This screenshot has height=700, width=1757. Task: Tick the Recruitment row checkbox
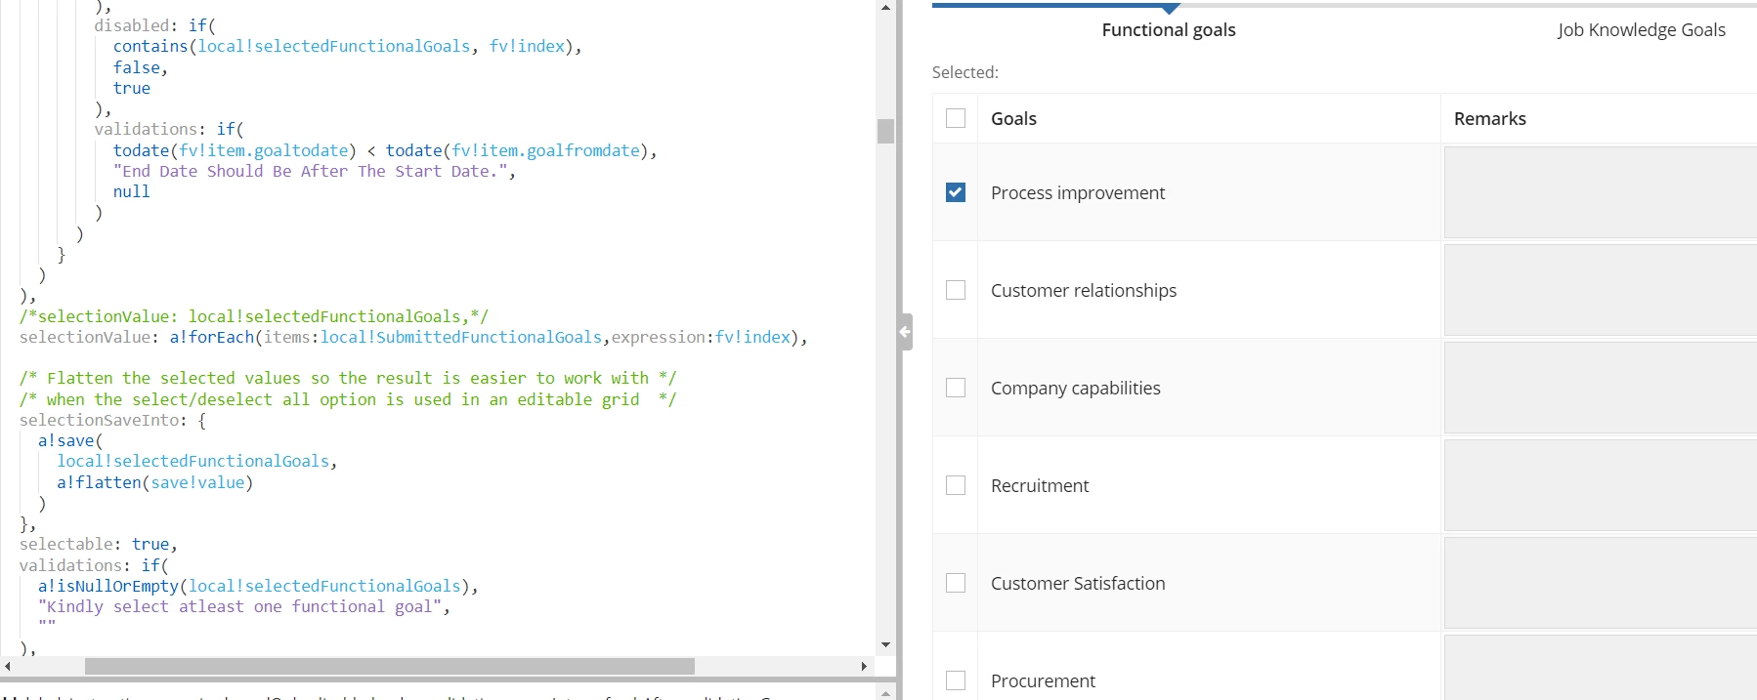(x=956, y=485)
